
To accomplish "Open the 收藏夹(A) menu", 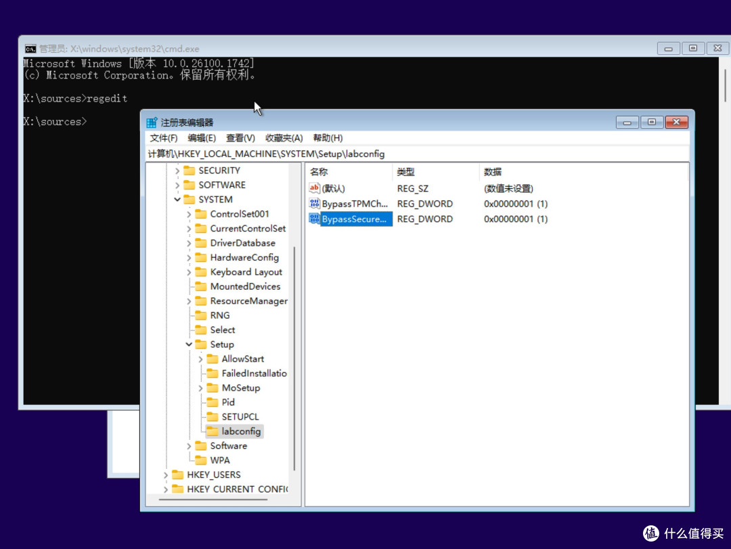I will pyautogui.click(x=284, y=138).
